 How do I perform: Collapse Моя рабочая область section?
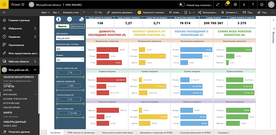35,70
